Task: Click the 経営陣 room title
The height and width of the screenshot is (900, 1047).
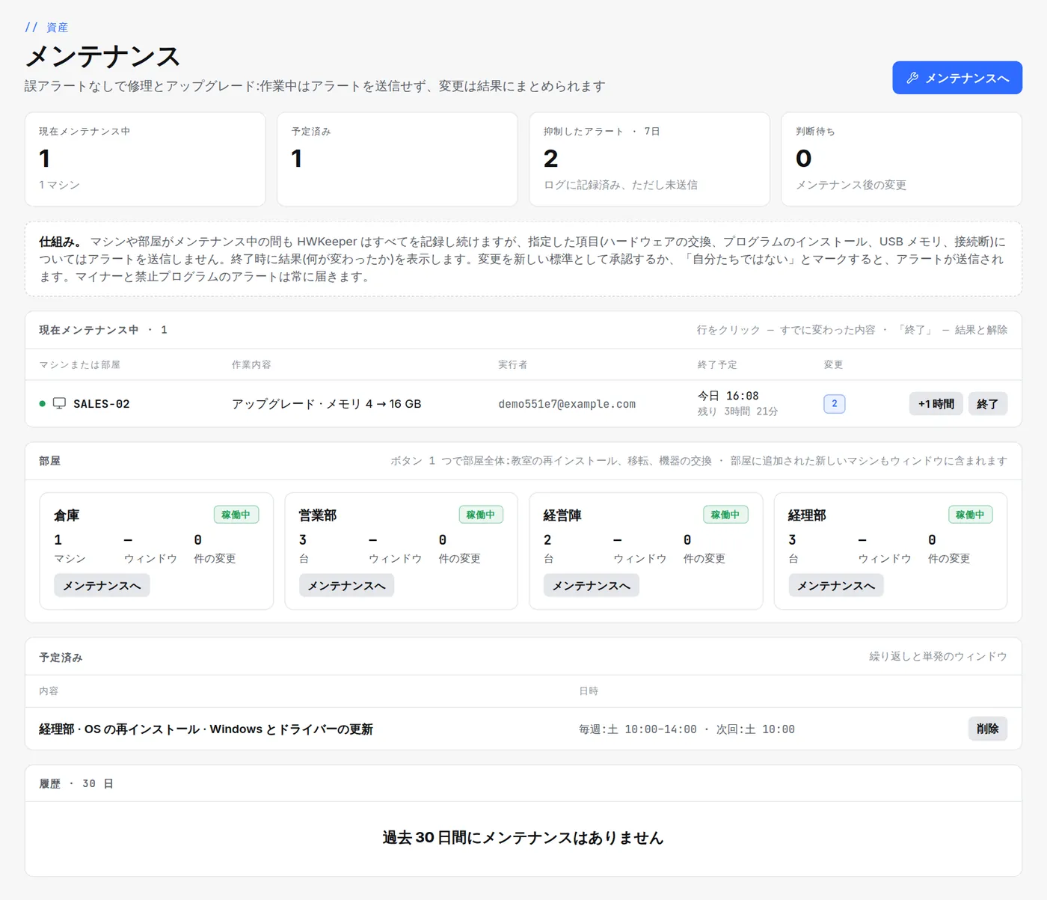Action: (x=562, y=515)
